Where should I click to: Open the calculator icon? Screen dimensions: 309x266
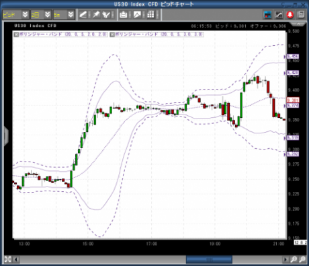tap(302, 15)
